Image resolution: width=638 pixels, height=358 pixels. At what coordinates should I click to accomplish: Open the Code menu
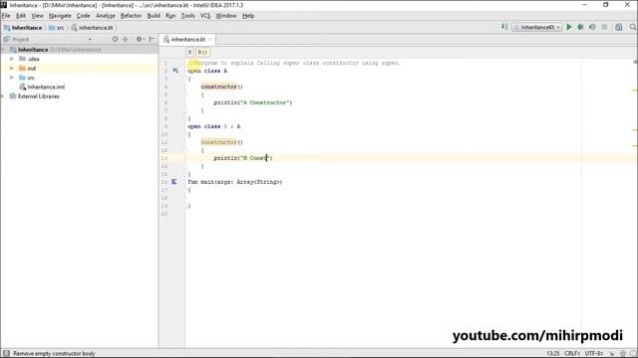(x=84, y=16)
